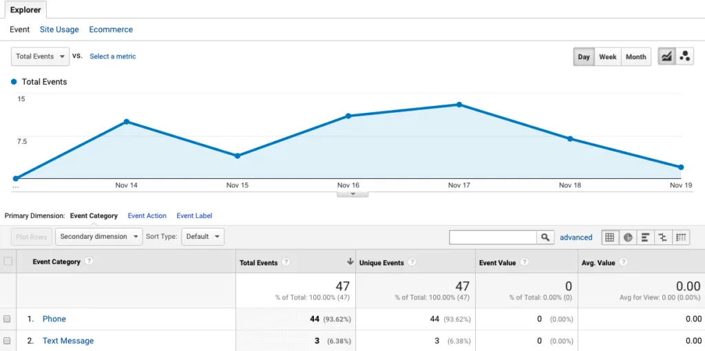Viewport: 705px width, 351px height.
Task: Switch to the Ecommerce tab
Action: tap(111, 30)
